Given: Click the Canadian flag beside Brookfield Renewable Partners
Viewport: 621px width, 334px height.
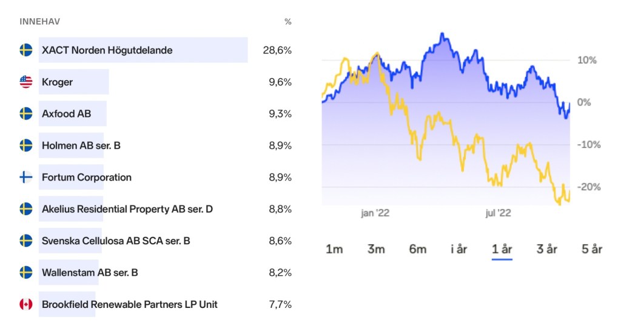Looking at the screenshot, I should click(26, 304).
